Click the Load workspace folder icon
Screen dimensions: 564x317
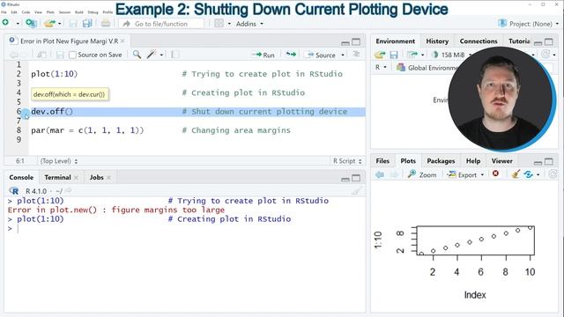pos(380,55)
